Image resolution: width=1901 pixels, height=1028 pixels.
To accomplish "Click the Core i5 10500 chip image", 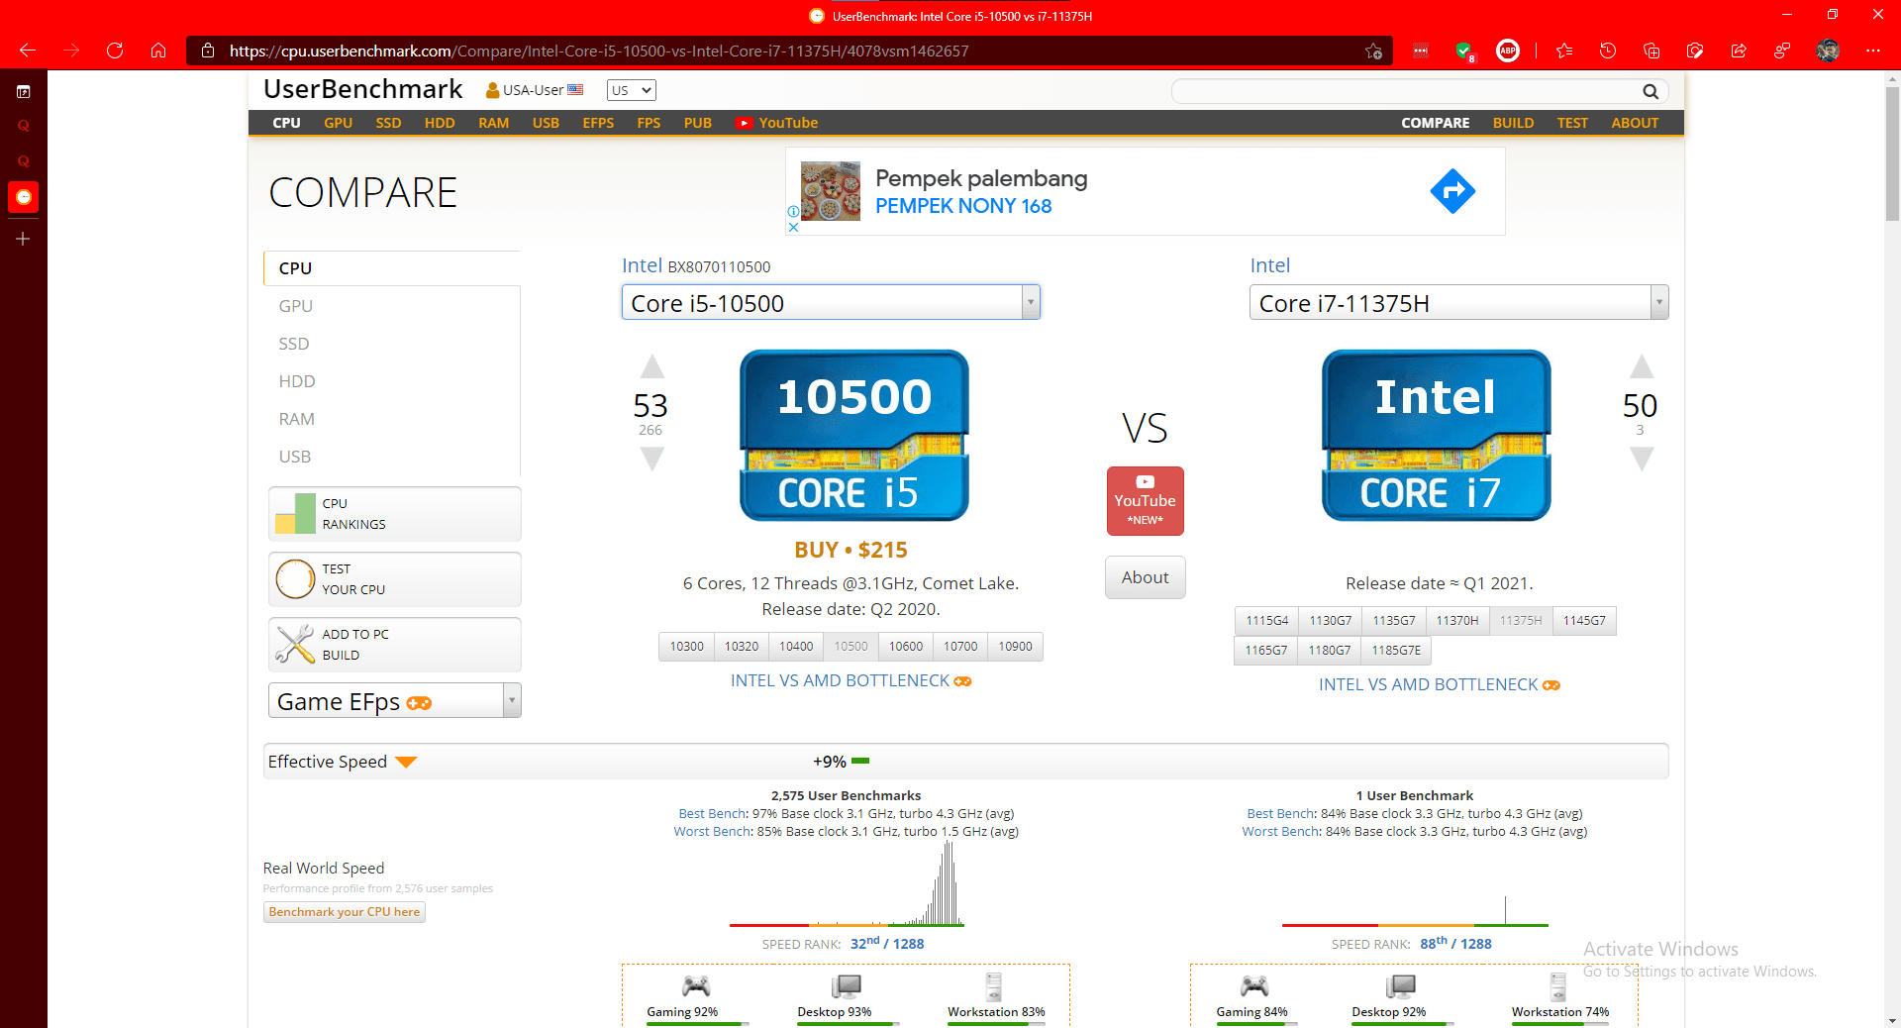I will tap(854, 435).
